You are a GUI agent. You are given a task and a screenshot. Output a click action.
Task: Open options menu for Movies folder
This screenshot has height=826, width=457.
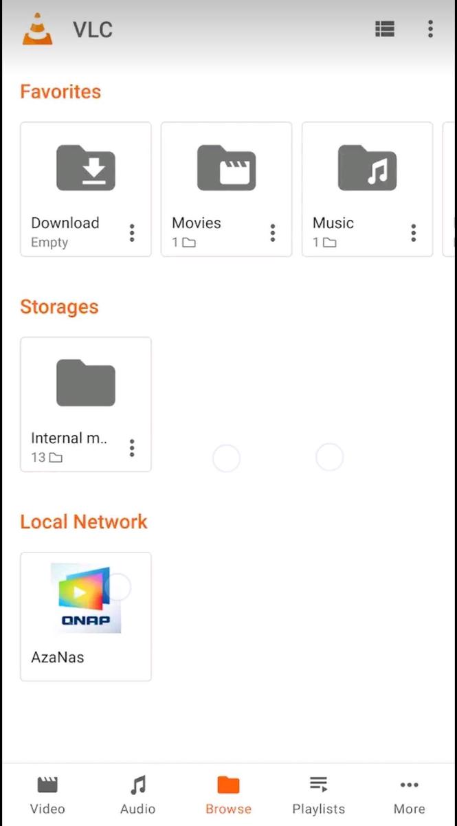pyautogui.click(x=273, y=233)
